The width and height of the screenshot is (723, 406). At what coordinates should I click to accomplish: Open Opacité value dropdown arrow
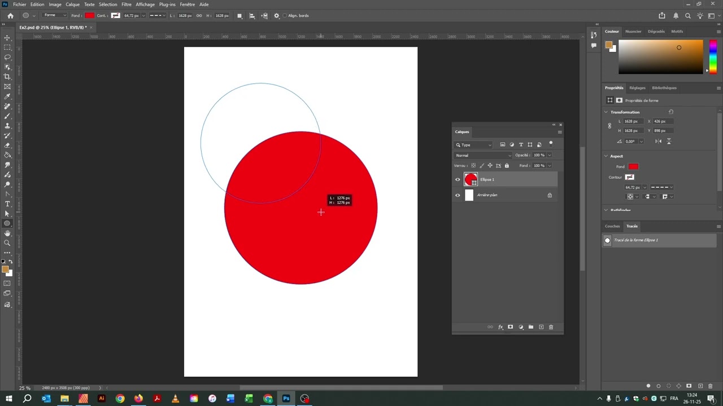549,155
